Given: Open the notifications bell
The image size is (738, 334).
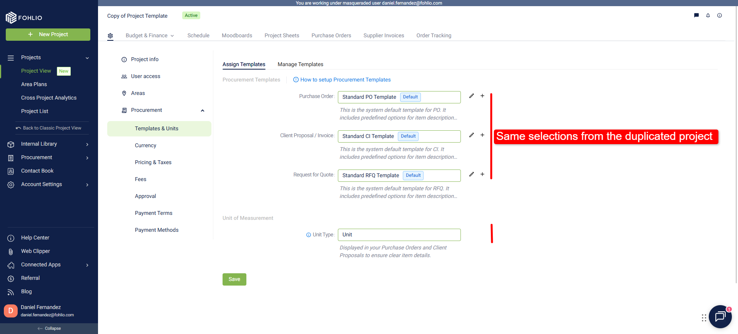Looking at the screenshot, I should (x=708, y=15).
